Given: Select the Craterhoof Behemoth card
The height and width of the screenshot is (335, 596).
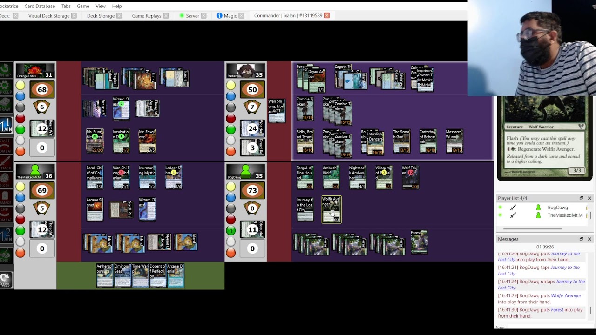Looking at the screenshot, I should [428, 141].
